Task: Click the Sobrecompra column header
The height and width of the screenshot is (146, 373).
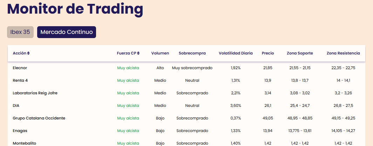Action: [x=192, y=53]
